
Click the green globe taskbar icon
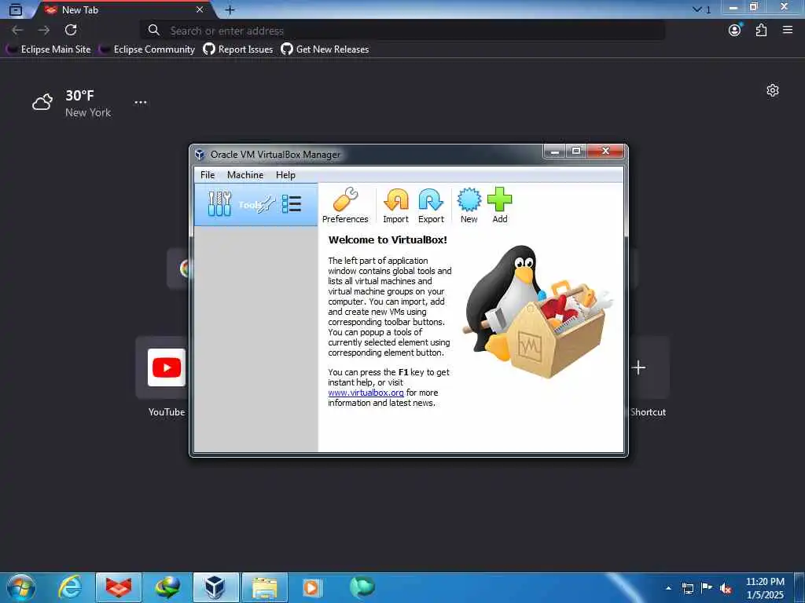362,587
